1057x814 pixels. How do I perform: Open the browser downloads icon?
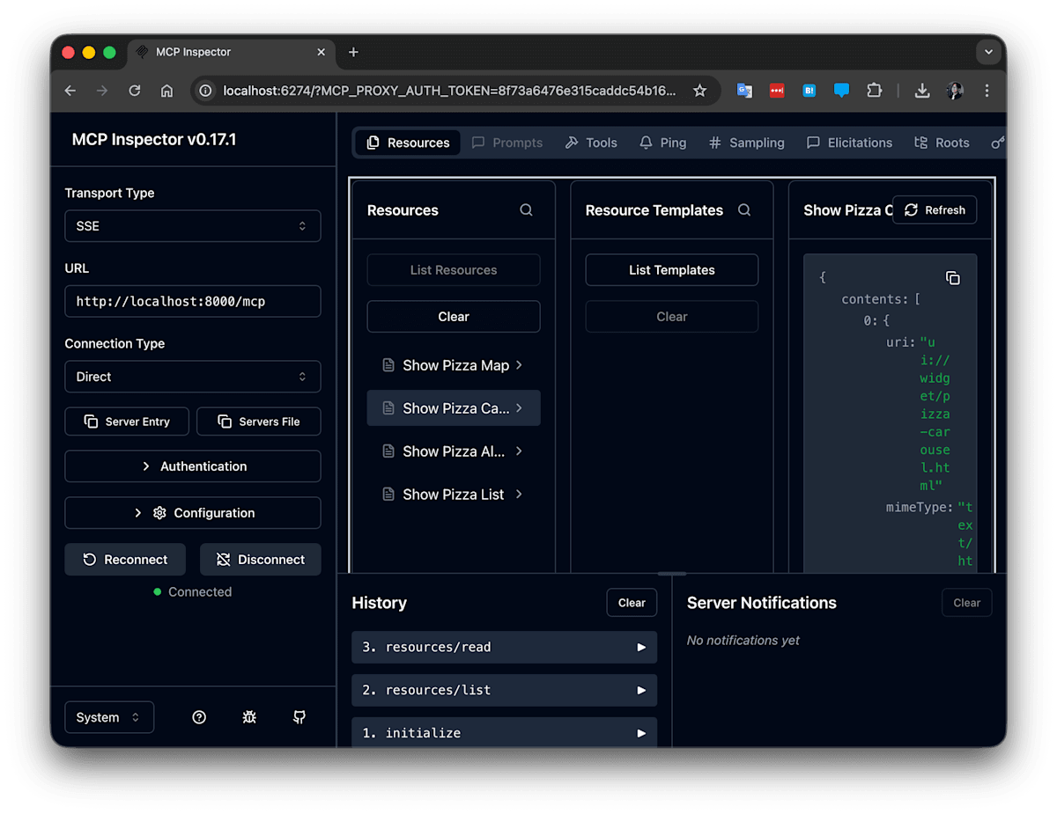pos(922,91)
